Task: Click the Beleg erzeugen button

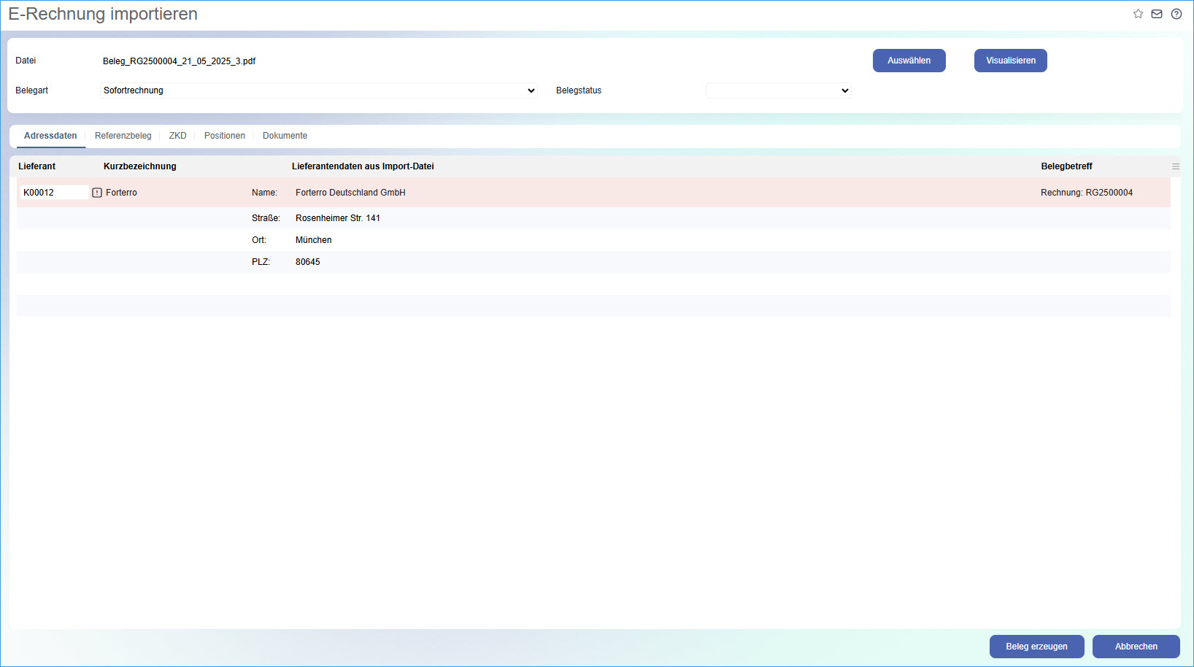Action: tap(1037, 647)
